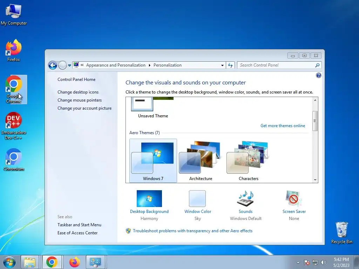Click the Window Color text link
Viewport: 359px width, 269px height.
(x=198, y=211)
